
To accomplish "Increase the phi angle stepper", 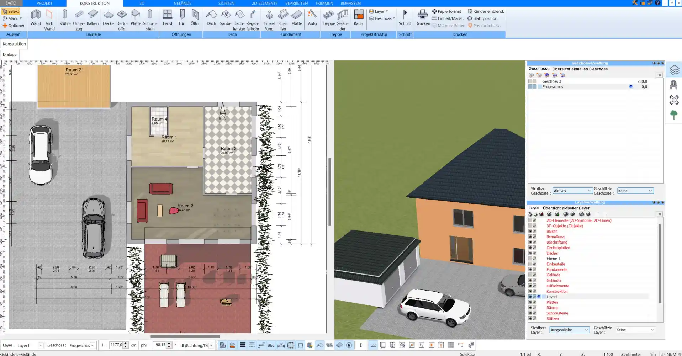I will click(x=169, y=343).
